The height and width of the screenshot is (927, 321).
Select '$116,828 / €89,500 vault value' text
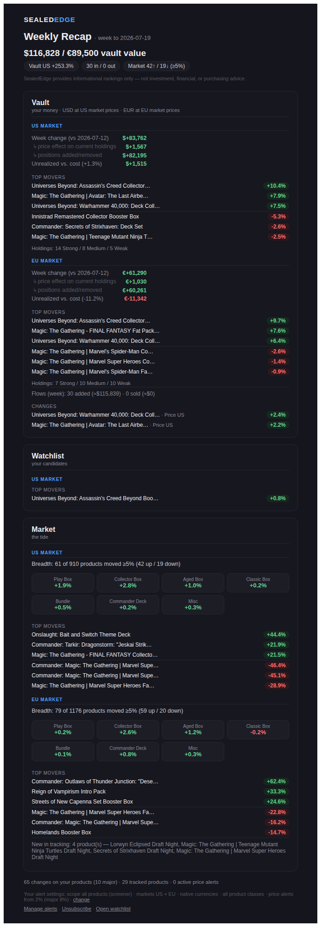coord(85,53)
